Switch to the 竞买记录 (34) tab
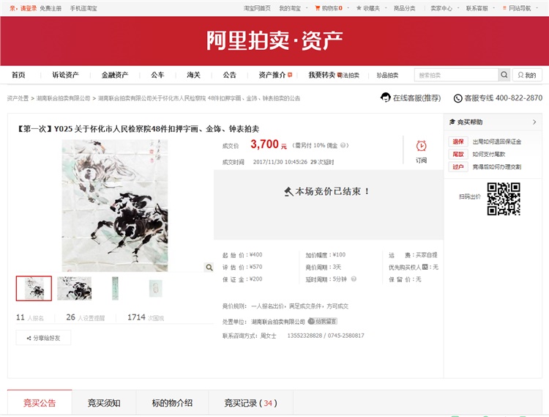Viewport: 549px width, 417px height. 250,402
